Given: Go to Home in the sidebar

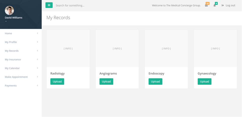Looking at the screenshot, I should (8, 33).
